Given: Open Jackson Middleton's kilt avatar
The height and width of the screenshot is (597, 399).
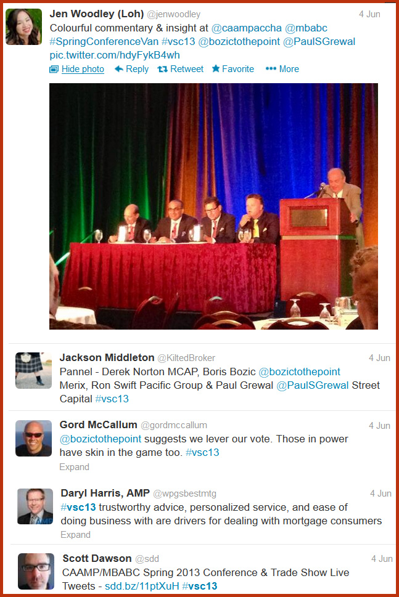Looking at the screenshot, I should (33, 370).
